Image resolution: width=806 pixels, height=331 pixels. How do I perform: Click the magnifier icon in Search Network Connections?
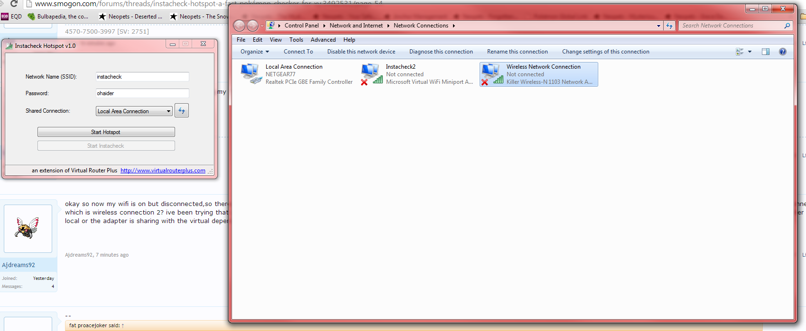[787, 26]
